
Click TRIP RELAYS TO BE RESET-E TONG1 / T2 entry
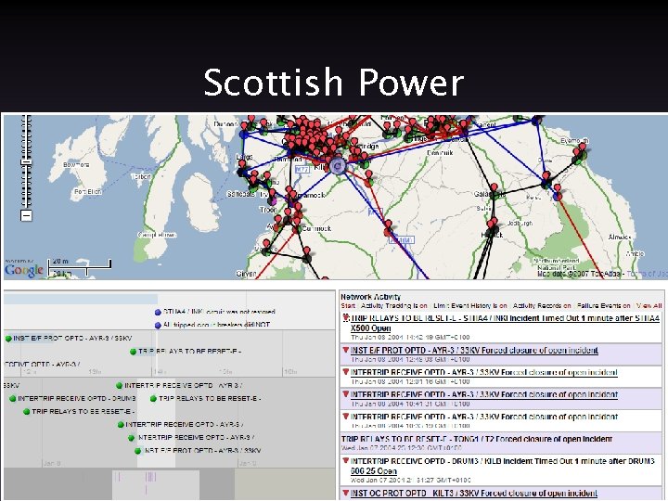pyautogui.click(x=477, y=439)
